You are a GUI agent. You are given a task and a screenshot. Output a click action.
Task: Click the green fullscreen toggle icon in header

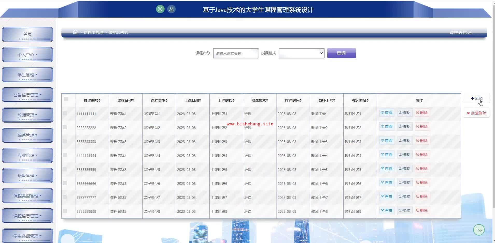[x=160, y=9]
